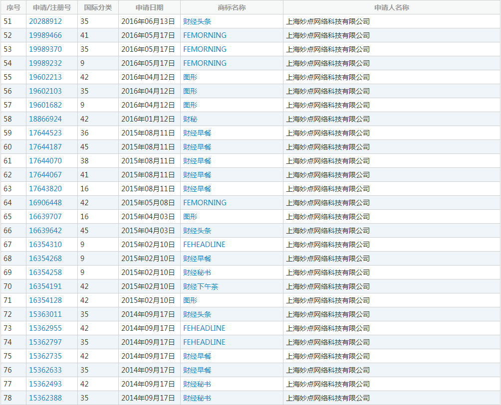Open registration number 20288912 link

[x=45, y=21]
